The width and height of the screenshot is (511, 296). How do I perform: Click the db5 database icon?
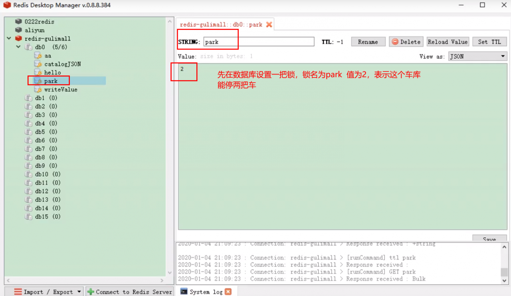(x=28, y=132)
